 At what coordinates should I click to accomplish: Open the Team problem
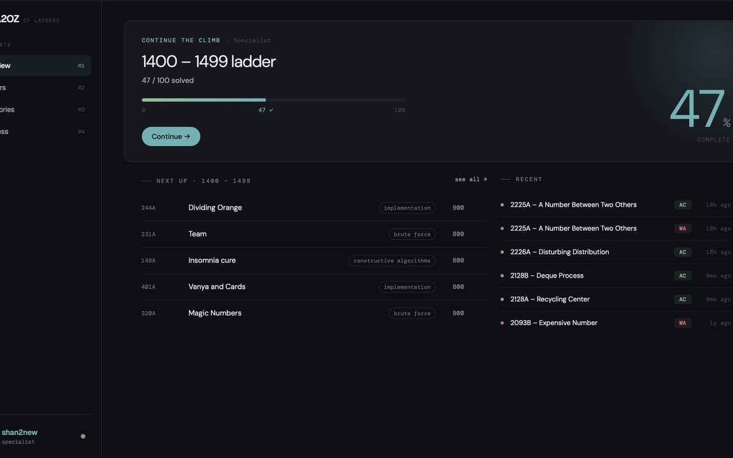198,234
